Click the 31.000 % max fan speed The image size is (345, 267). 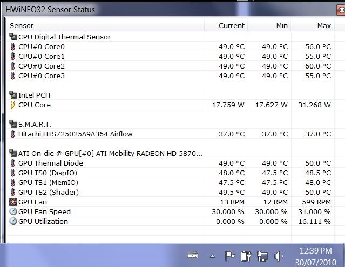click(314, 211)
